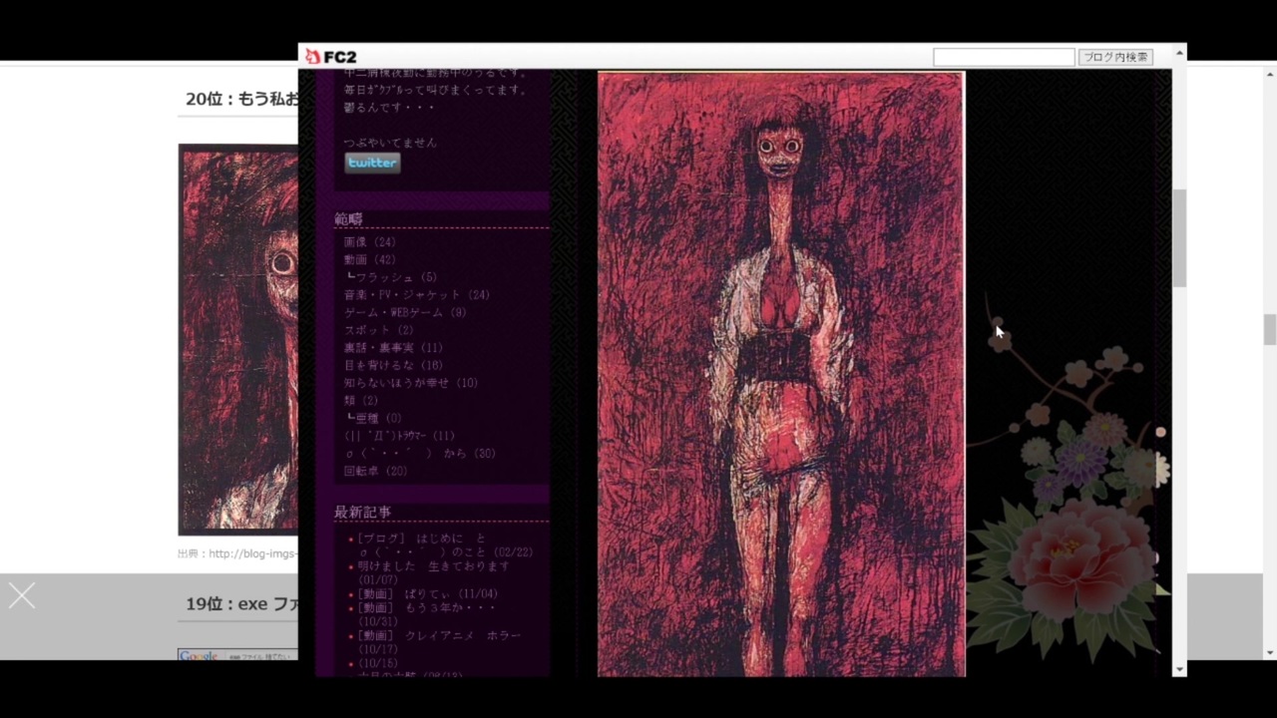Close the overlay using the white X icon
Screen dimensions: 1277x718
click(x=22, y=596)
